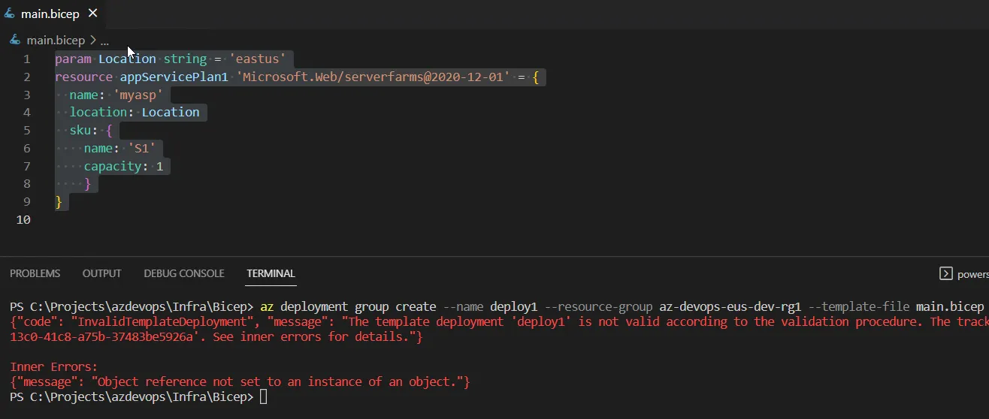Expand the breadcrumb chevron after main.bicep

click(x=92, y=40)
